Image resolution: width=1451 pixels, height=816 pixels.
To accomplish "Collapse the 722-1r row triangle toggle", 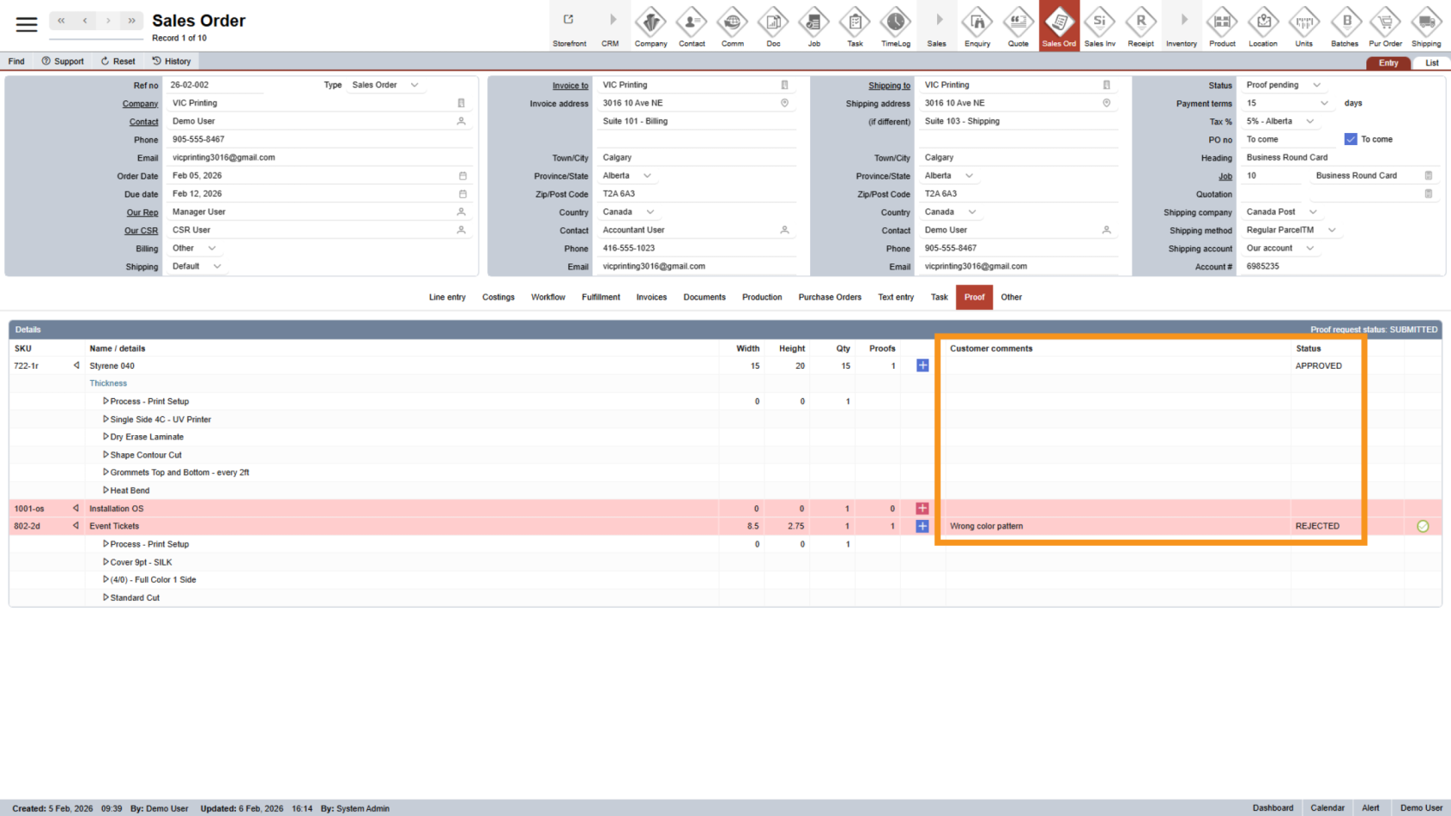I will pyautogui.click(x=76, y=366).
